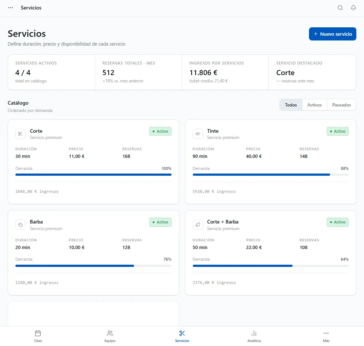
Task: Open Analítica chart in bottom nav
Action: [x=254, y=336]
